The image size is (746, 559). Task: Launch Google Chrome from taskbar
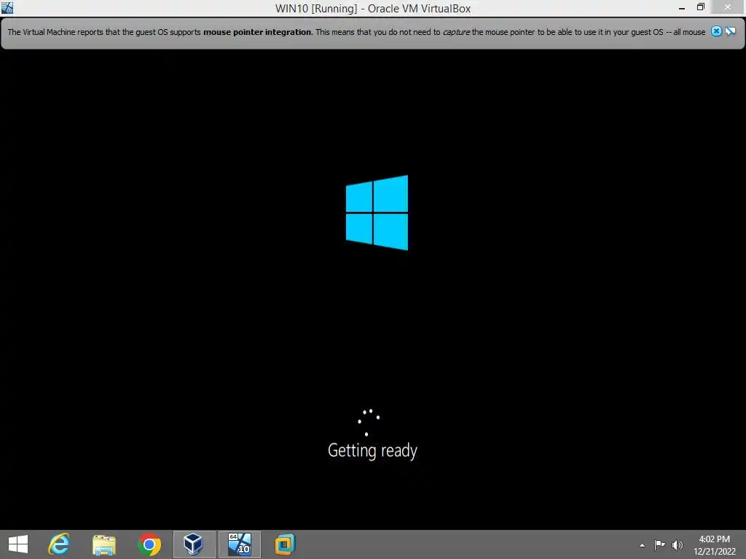point(149,544)
